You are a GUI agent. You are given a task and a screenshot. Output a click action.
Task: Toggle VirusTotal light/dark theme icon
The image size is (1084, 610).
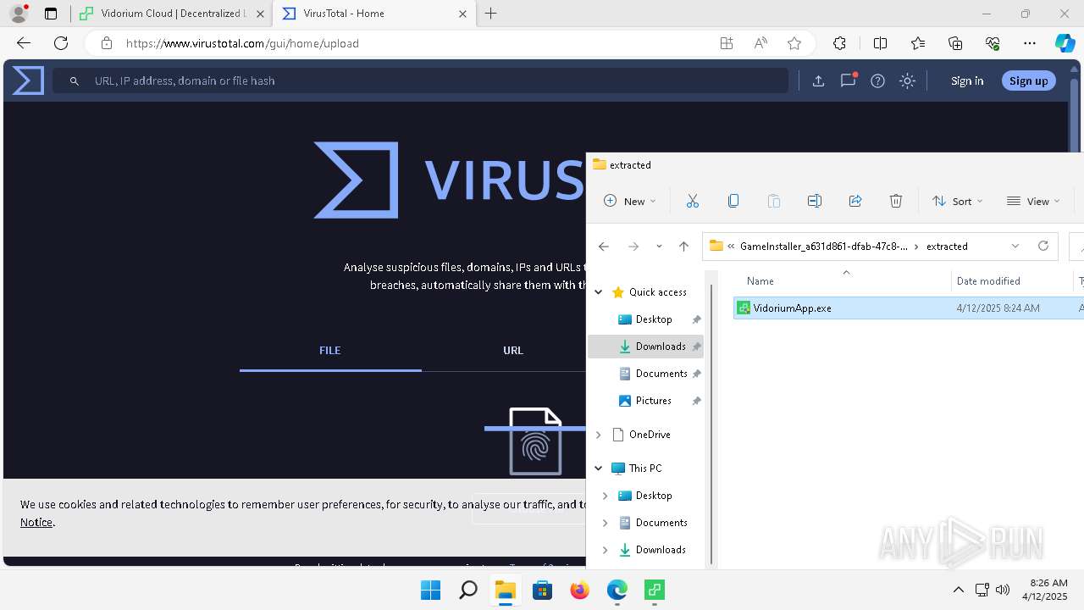pyautogui.click(x=907, y=80)
